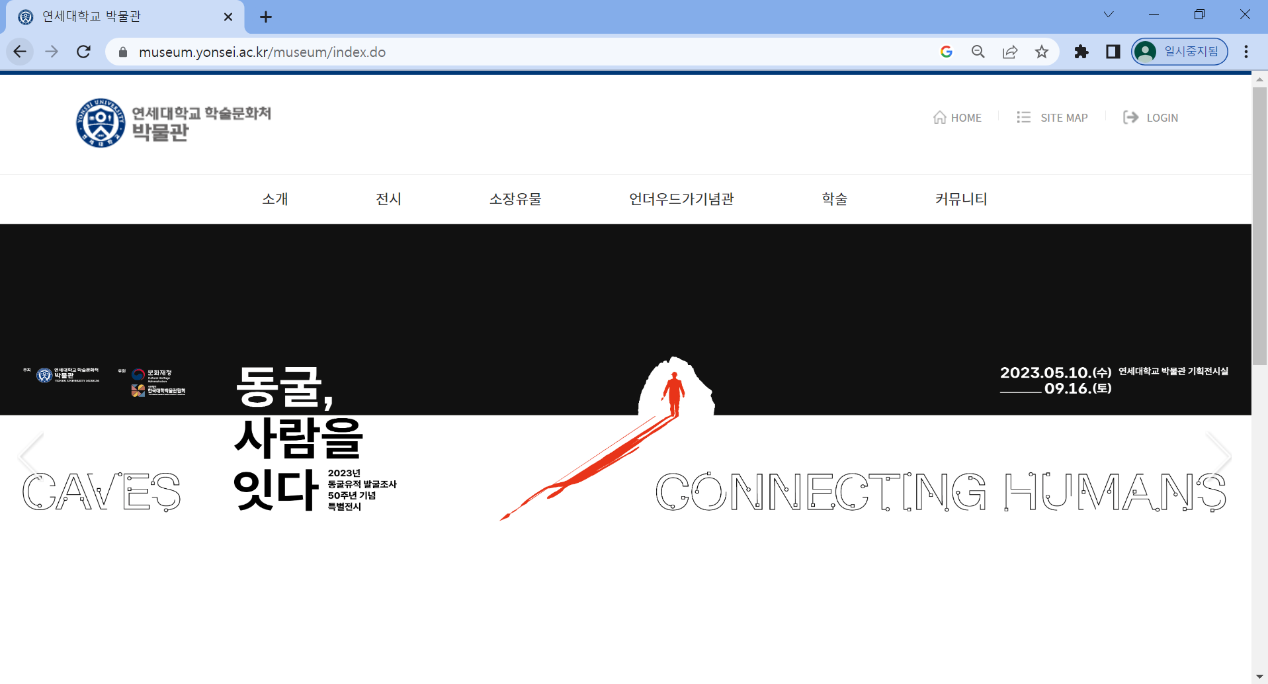This screenshot has width=1268, height=684.
Task: Open the 커뮤니티 menu
Action: [961, 199]
